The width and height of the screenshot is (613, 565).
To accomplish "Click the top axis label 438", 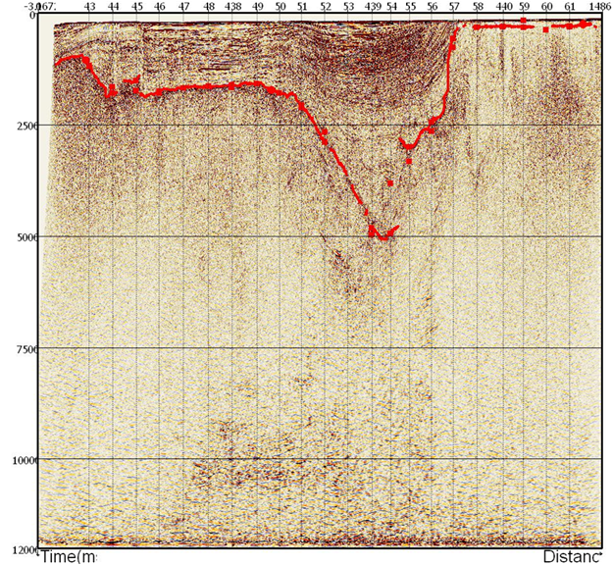I will pyautogui.click(x=233, y=7).
